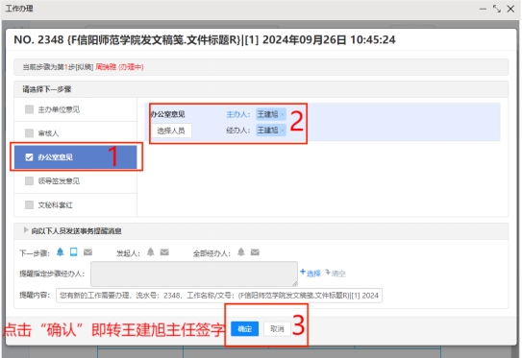Check the 审核人 step
522x358 pixels.
(29, 133)
